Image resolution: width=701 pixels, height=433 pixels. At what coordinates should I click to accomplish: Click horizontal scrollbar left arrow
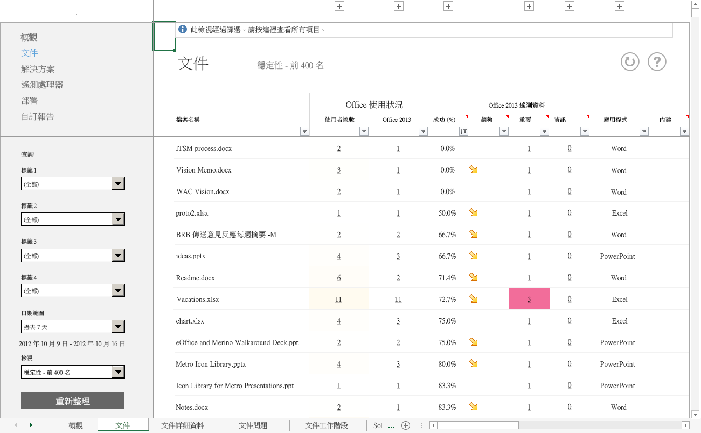click(433, 425)
